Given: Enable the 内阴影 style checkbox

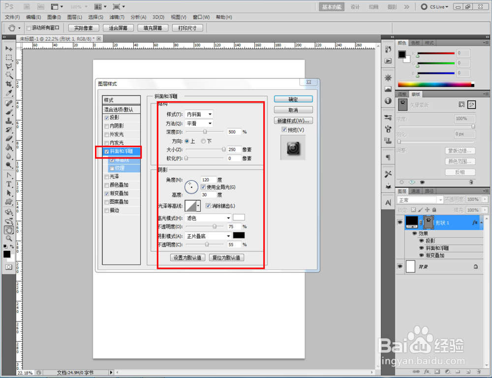Looking at the screenshot, I should tap(107, 126).
